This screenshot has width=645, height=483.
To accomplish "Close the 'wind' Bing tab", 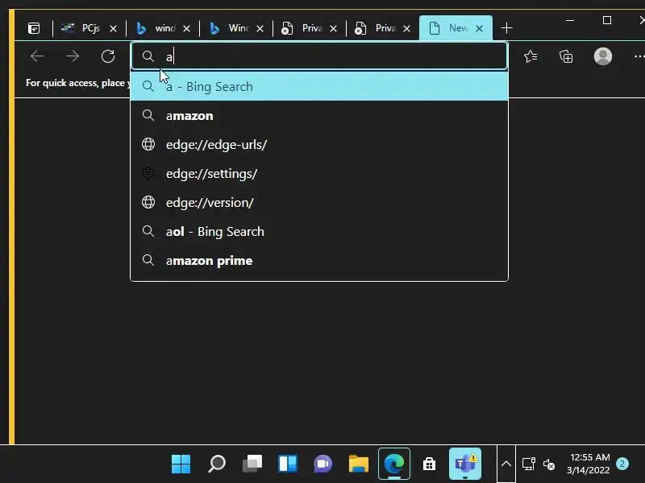I will pyautogui.click(x=186, y=28).
